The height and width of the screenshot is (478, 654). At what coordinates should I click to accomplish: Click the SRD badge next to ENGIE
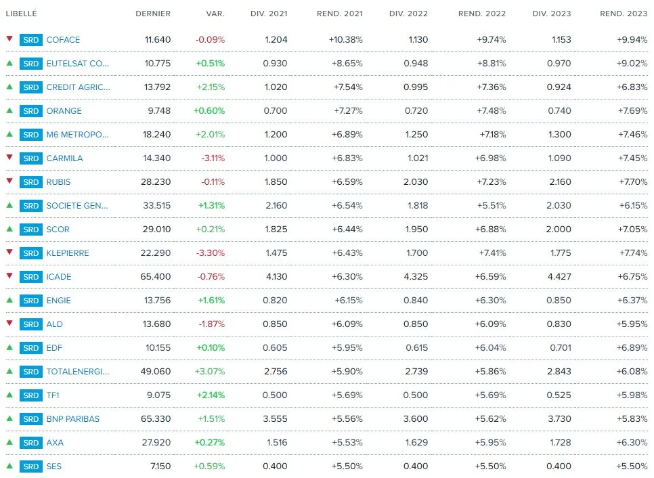click(30, 301)
